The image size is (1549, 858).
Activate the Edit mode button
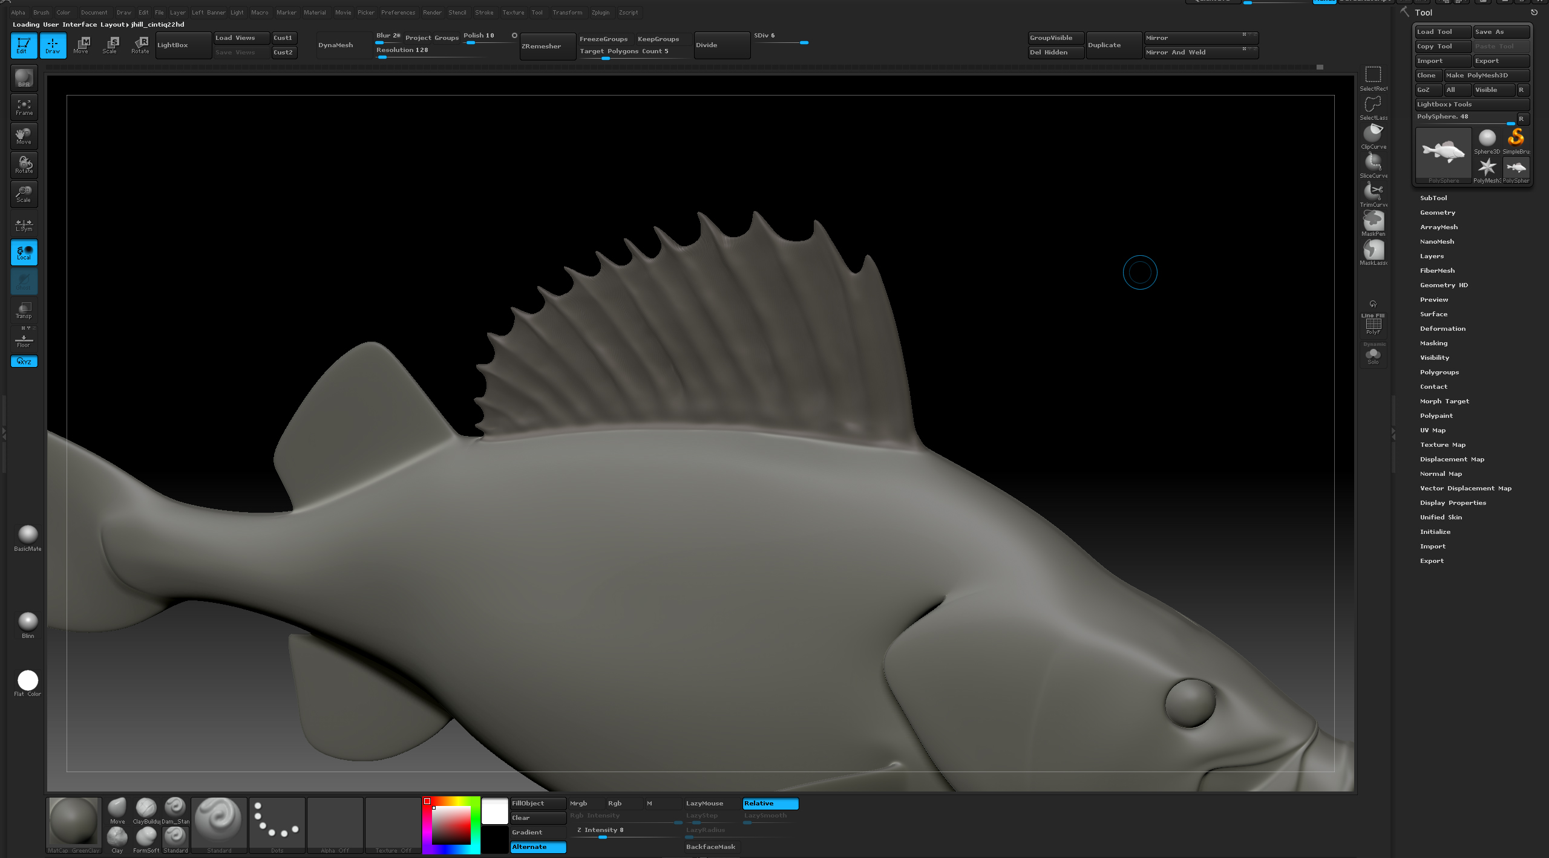24,45
